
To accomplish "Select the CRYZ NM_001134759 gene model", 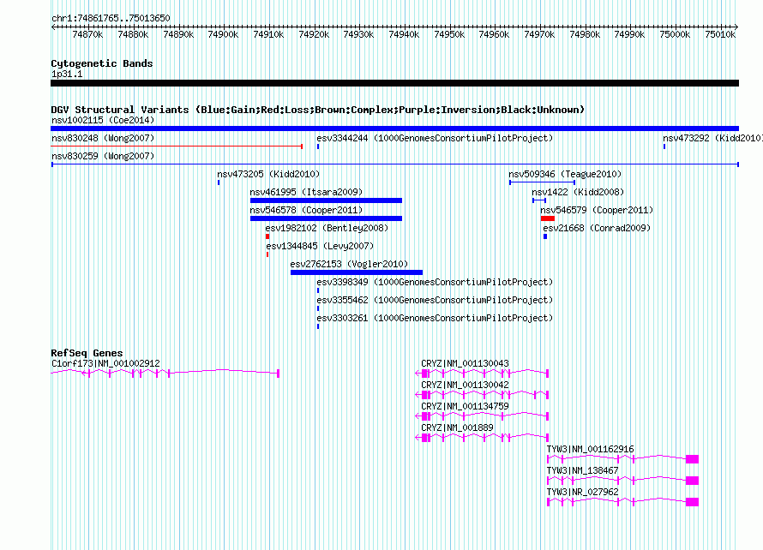I will click(x=482, y=416).
